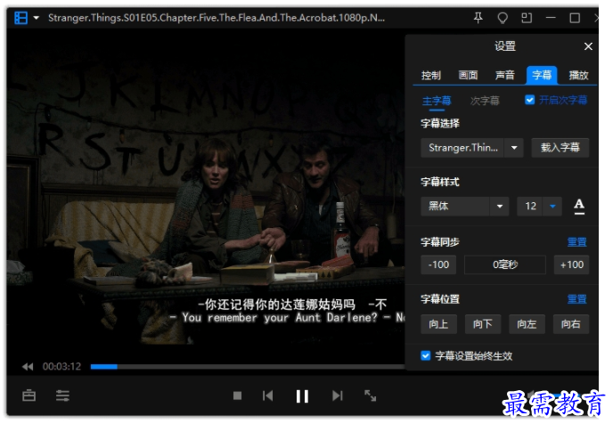Open the Stranger.Thin... subtitle selection dropdown
The image size is (613, 432).
[472, 148]
